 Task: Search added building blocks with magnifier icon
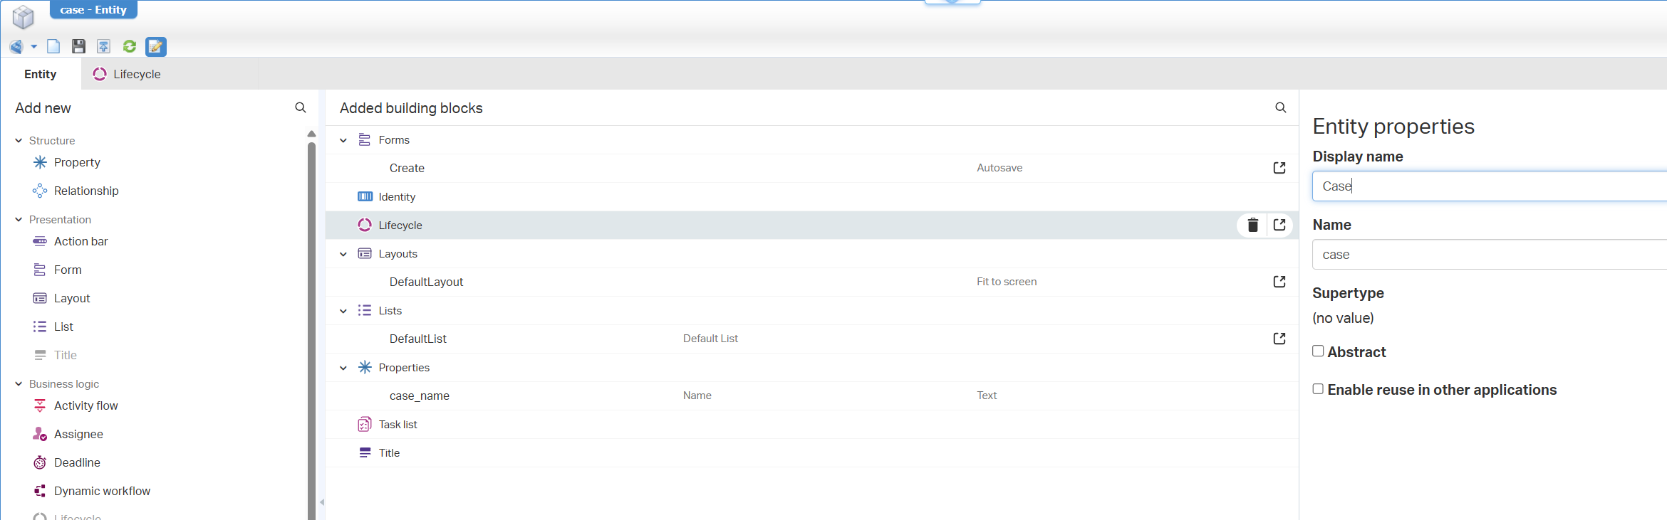click(x=1280, y=107)
